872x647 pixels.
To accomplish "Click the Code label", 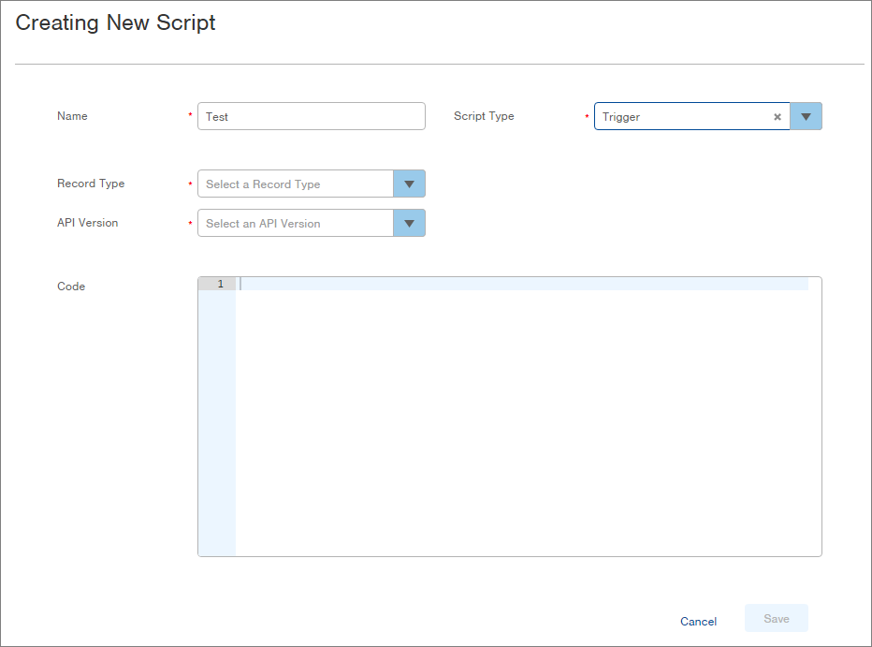I will pyautogui.click(x=71, y=287).
